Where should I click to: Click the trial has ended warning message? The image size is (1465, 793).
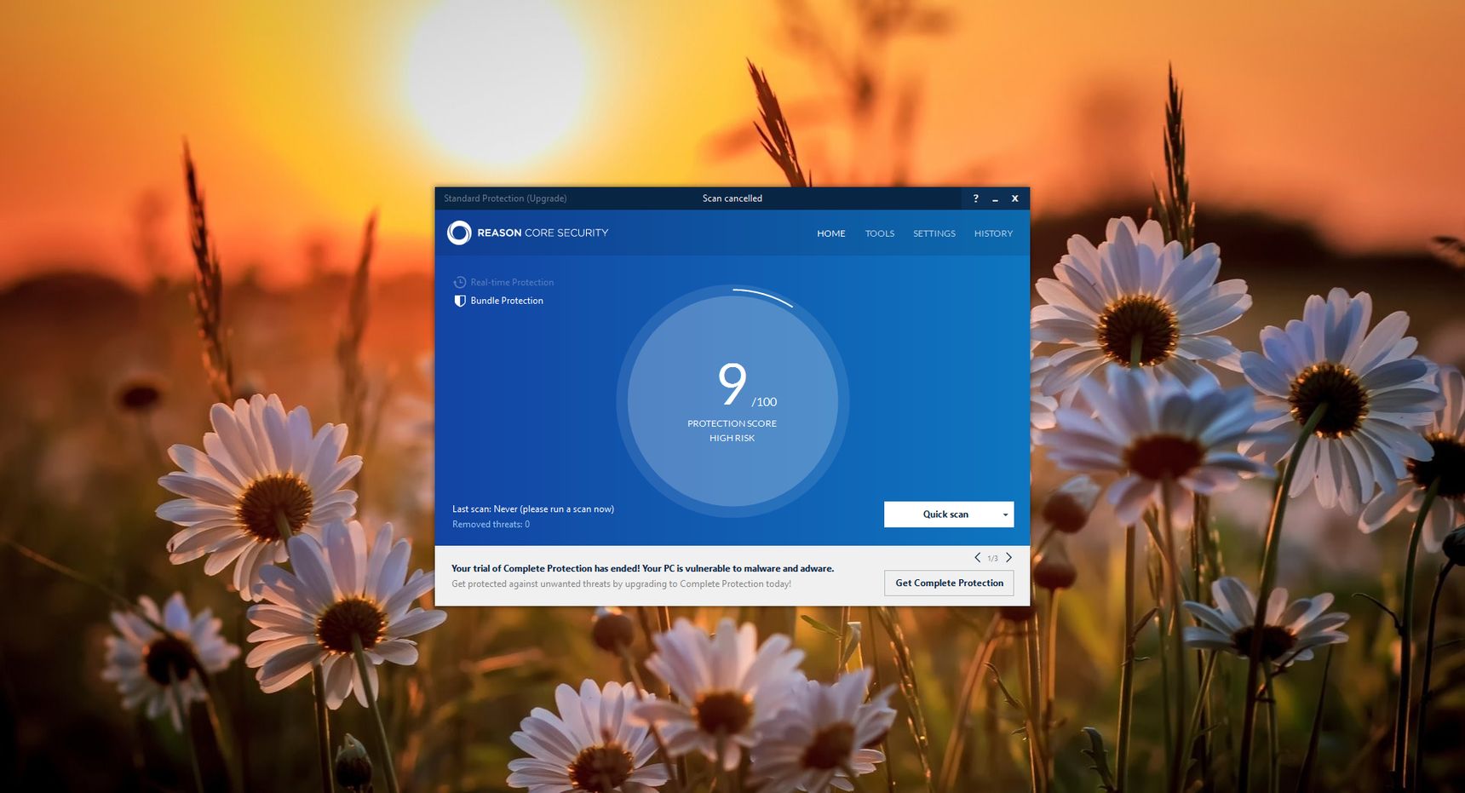coord(643,568)
